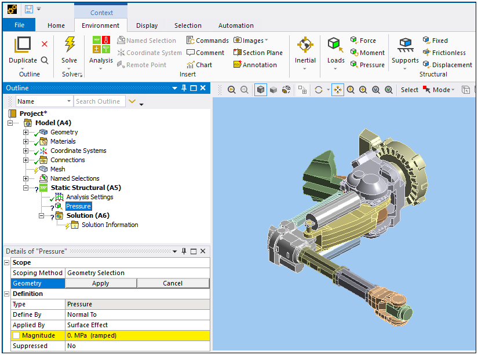Click the Rotate tool in viewport toolbar
The height and width of the screenshot is (355, 478).
click(318, 90)
